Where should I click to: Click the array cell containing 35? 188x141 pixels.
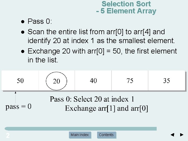pyautogui.click(x=167, y=81)
